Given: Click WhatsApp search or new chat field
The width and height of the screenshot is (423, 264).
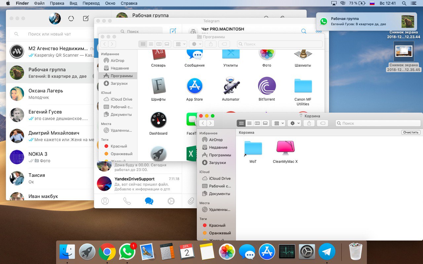Looking at the screenshot, I should [x=51, y=34].
